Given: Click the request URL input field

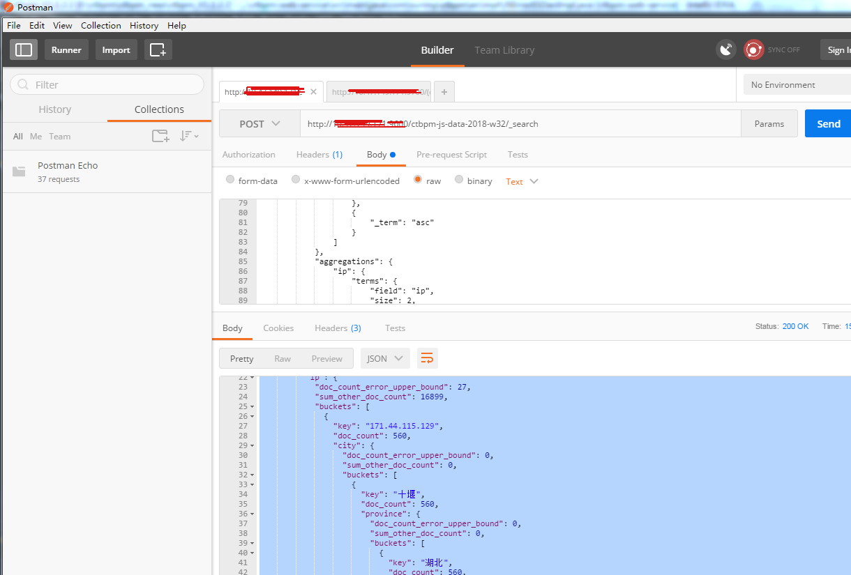Looking at the screenshot, I should (520, 123).
